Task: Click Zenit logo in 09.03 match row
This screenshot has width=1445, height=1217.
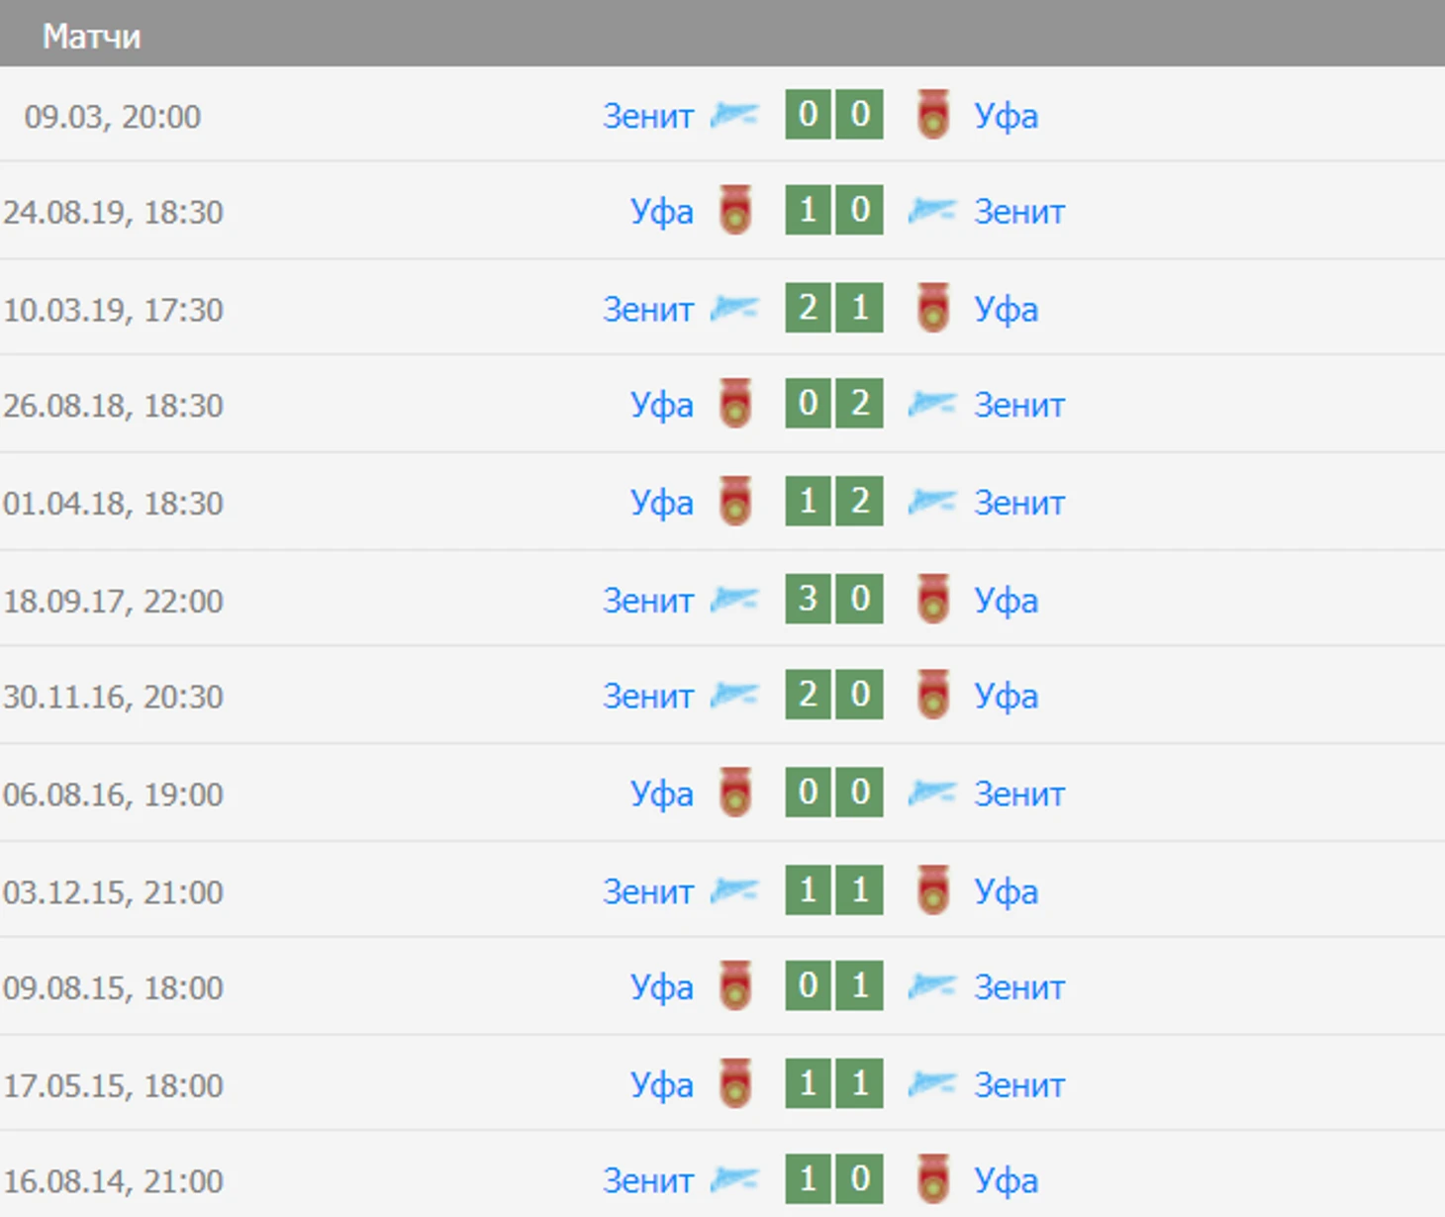Action: click(734, 116)
